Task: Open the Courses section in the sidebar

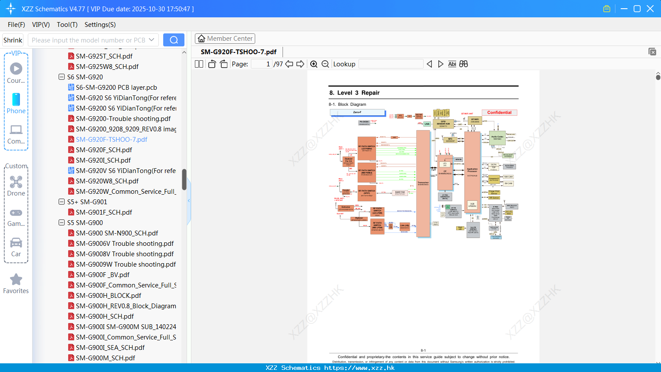Action: coord(16,73)
